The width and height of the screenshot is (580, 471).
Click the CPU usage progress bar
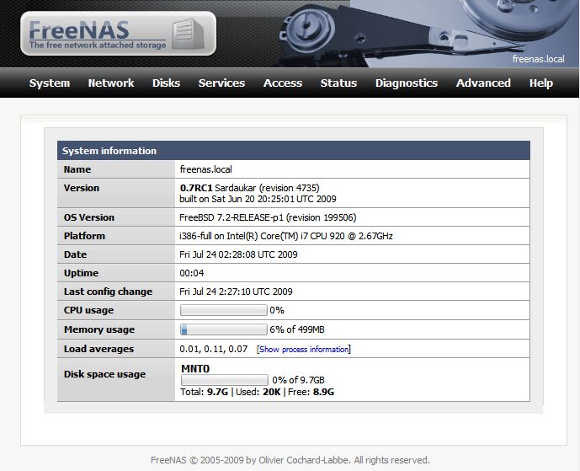point(223,310)
